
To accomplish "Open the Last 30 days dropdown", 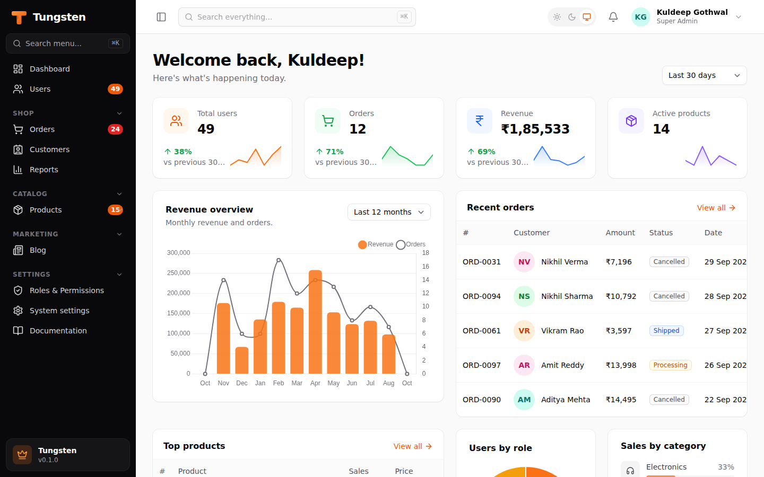I will tap(705, 75).
